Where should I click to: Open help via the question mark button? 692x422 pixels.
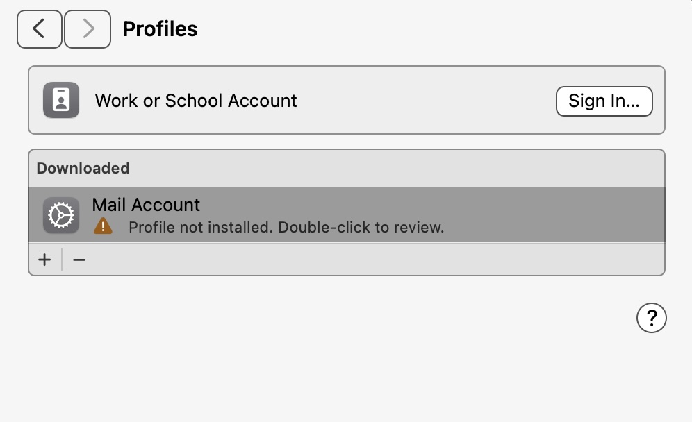point(652,318)
